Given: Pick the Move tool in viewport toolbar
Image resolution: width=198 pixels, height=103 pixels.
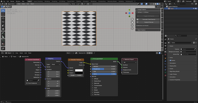Looking at the screenshot, I should (x=3, y=18).
